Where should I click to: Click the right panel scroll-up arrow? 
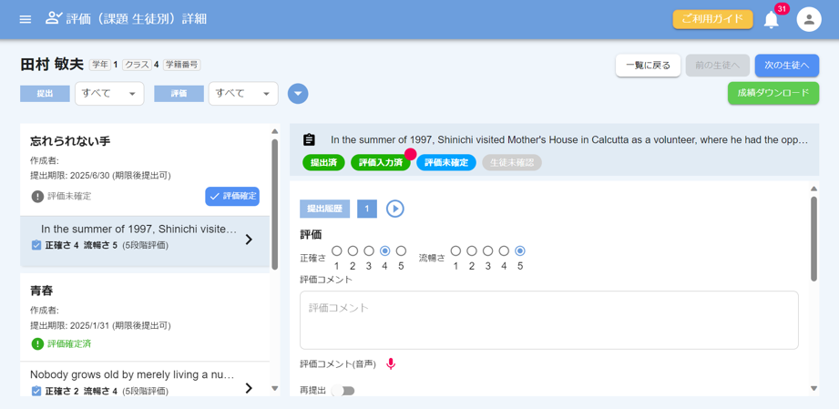[813, 189]
